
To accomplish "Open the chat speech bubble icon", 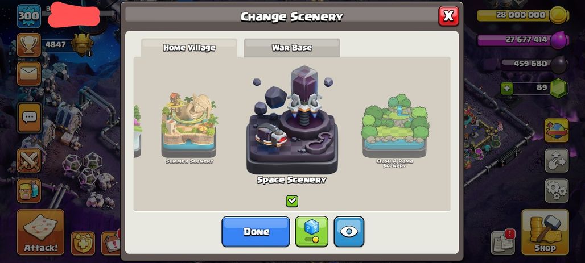I will [28, 118].
